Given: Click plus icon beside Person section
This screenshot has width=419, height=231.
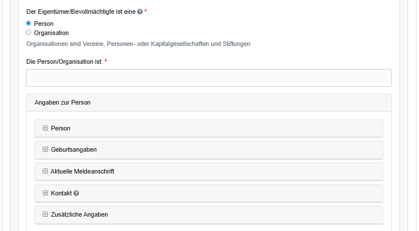Looking at the screenshot, I should [46, 128].
